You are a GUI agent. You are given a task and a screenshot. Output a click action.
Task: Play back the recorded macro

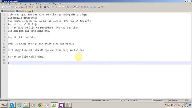tap(88, 7)
